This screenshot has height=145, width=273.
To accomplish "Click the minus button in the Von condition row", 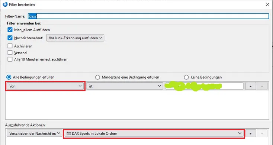I will point(262,86).
